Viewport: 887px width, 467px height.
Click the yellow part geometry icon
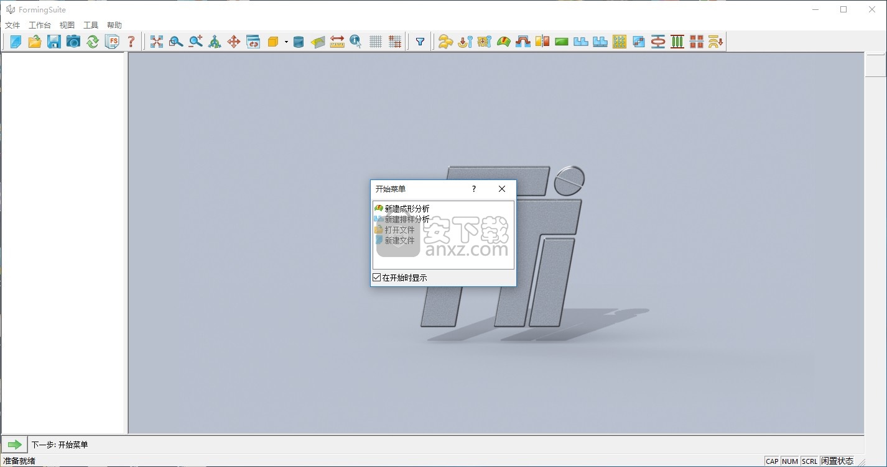445,42
